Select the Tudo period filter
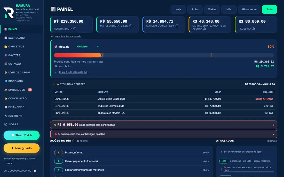Image resolution: width=284 pixels, height=177 pixels. coord(270,9)
